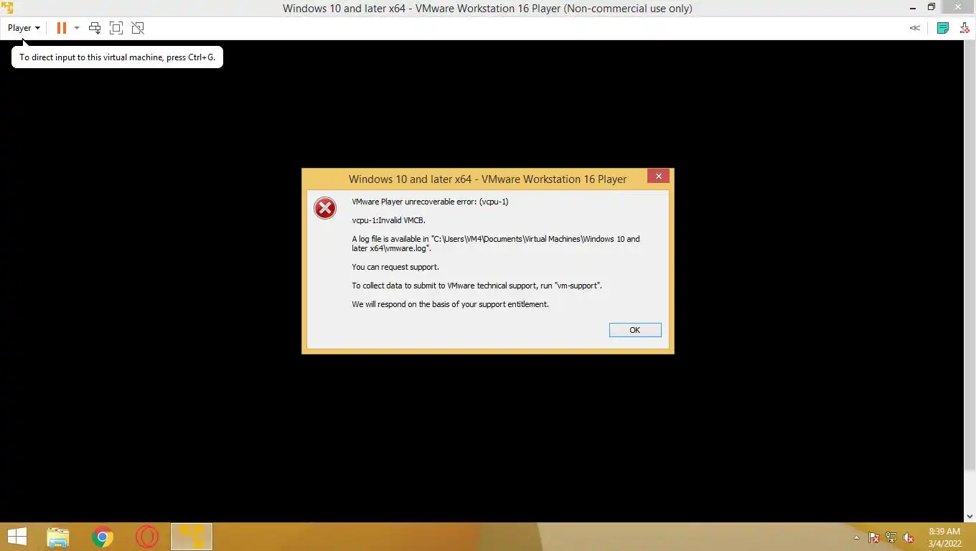Click the VMware icon in title bar
Screen dimensions: 976x551
[x=7, y=8]
